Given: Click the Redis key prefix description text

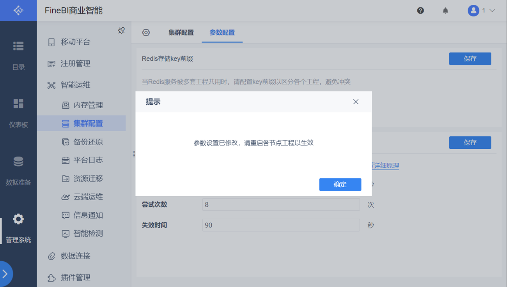Looking at the screenshot, I should tap(246, 82).
